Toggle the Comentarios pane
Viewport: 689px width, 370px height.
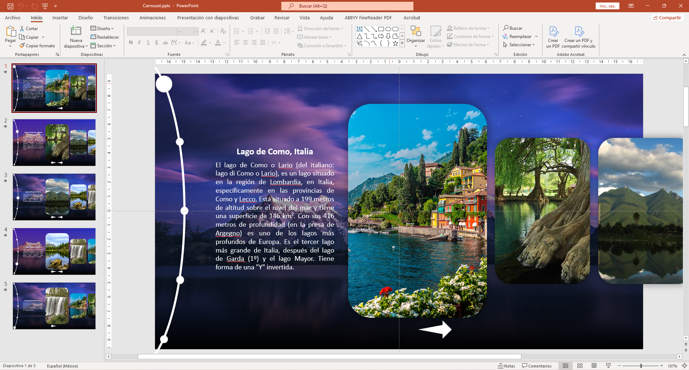click(x=537, y=366)
